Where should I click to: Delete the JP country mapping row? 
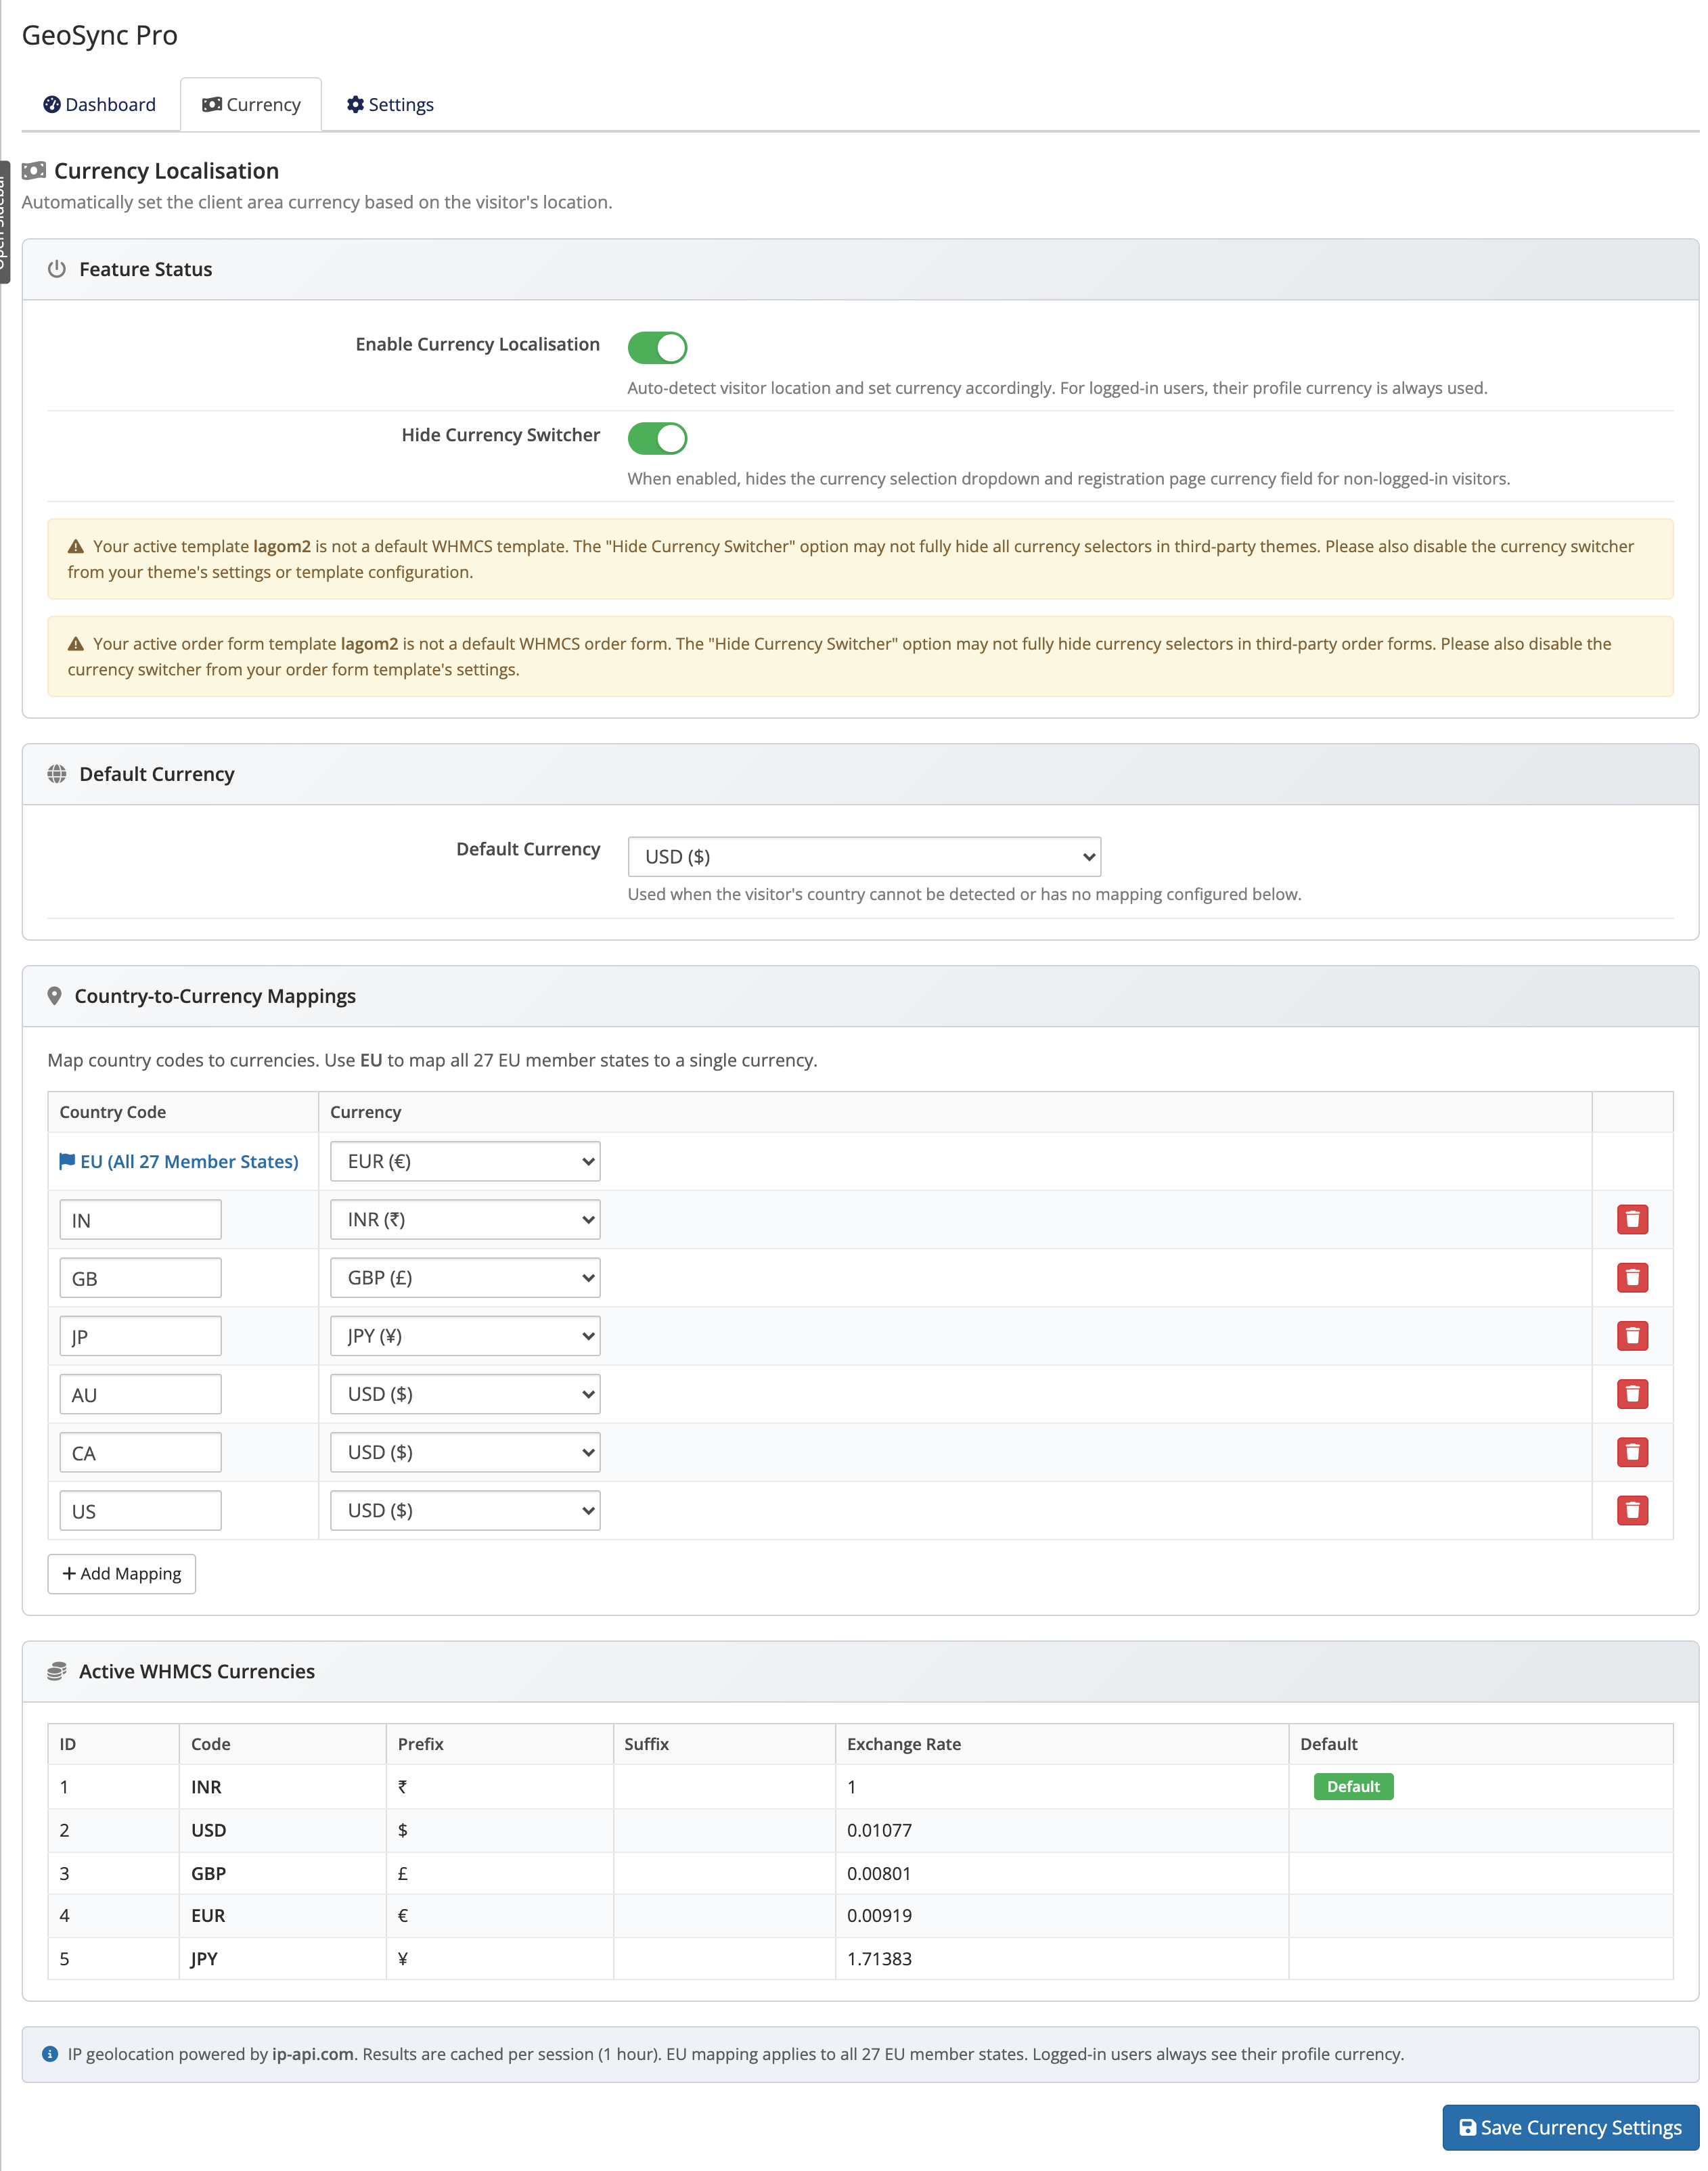(x=1632, y=1336)
